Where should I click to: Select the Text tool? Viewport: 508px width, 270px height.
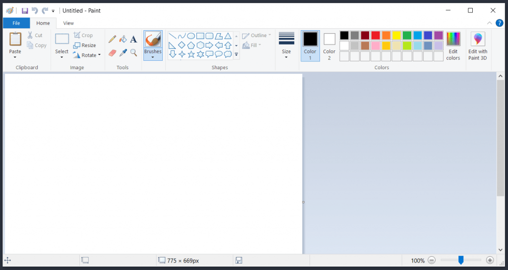(133, 39)
